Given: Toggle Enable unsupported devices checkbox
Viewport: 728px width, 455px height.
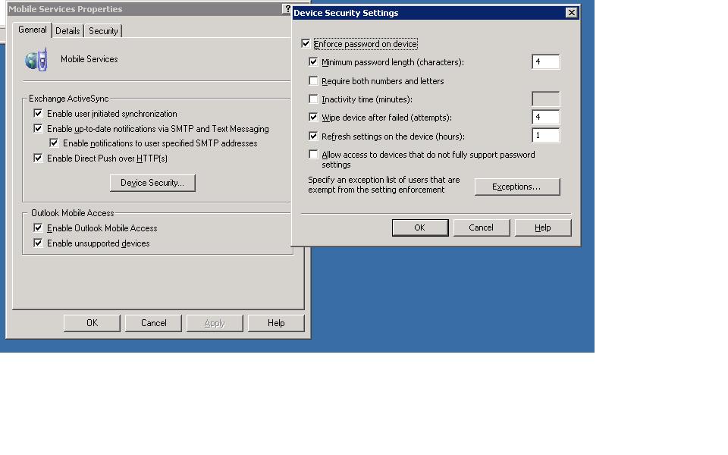Looking at the screenshot, I should click(x=38, y=243).
